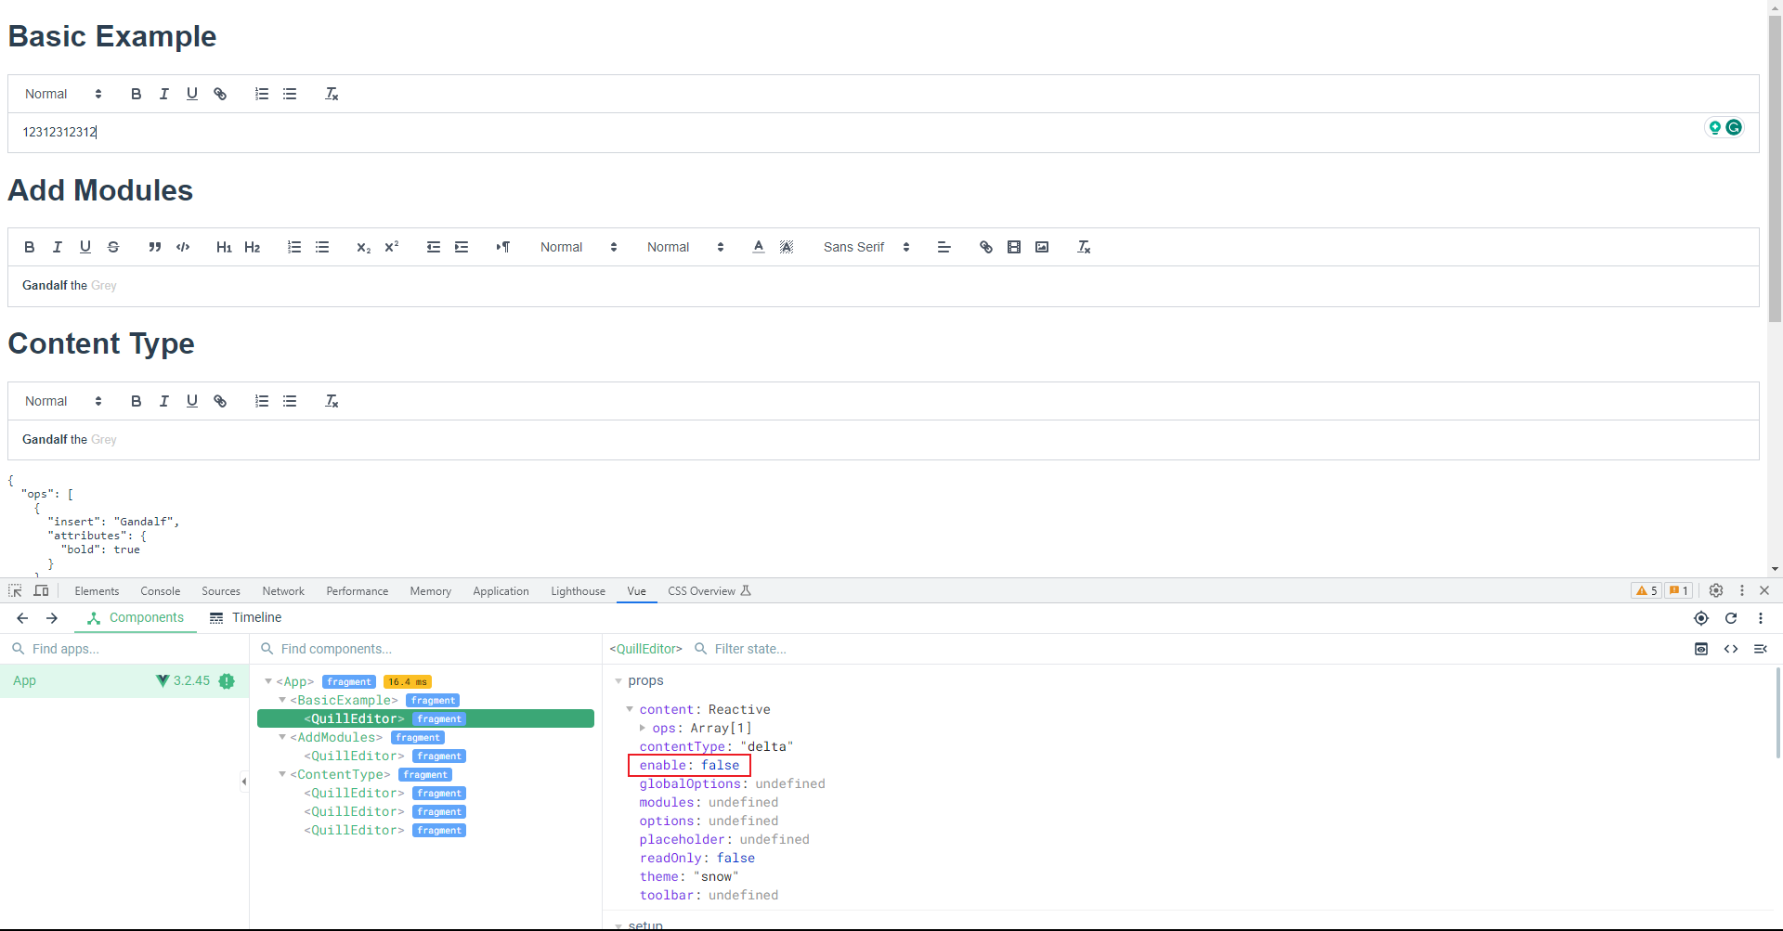The image size is (1783, 931).
Task: Select the highlighted QuillEditor under BasicExample
Action: tap(355, 718)
